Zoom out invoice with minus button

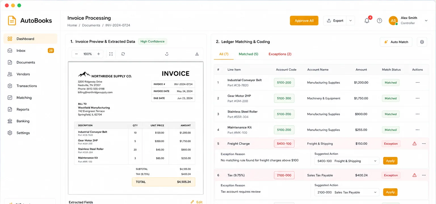point(76,54)
